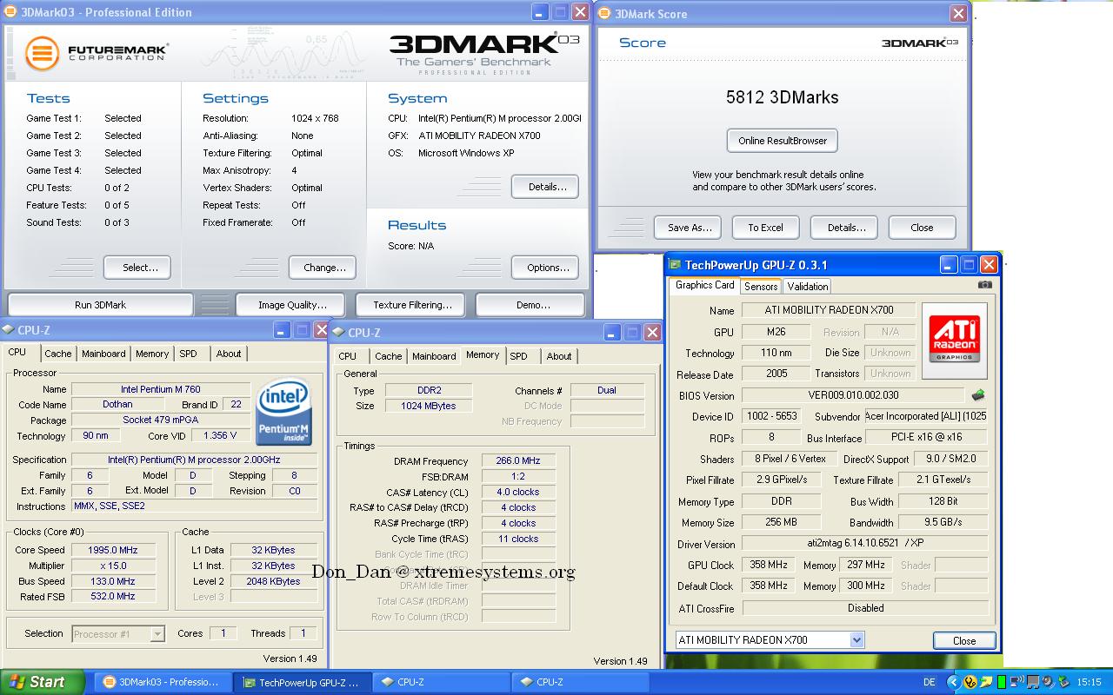
Task: Click Save As in 3DMark Score window
Action: point(690,228)
